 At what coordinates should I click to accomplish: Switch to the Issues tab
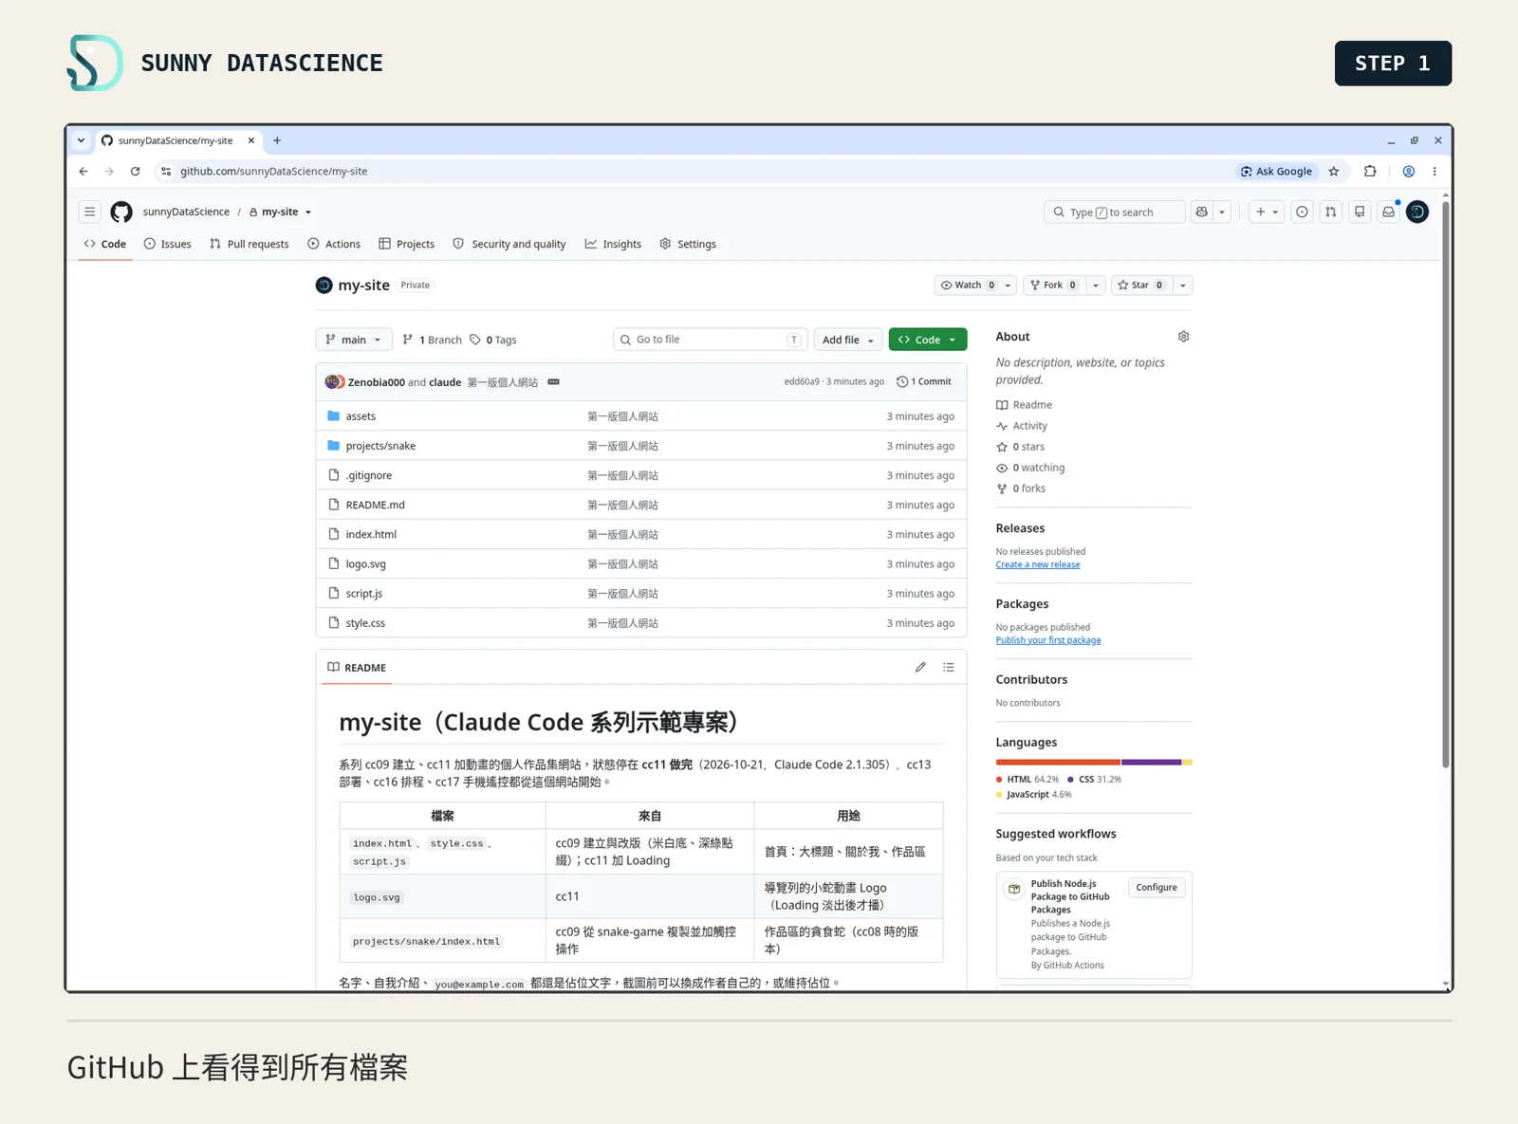click(x=167, y=244)
